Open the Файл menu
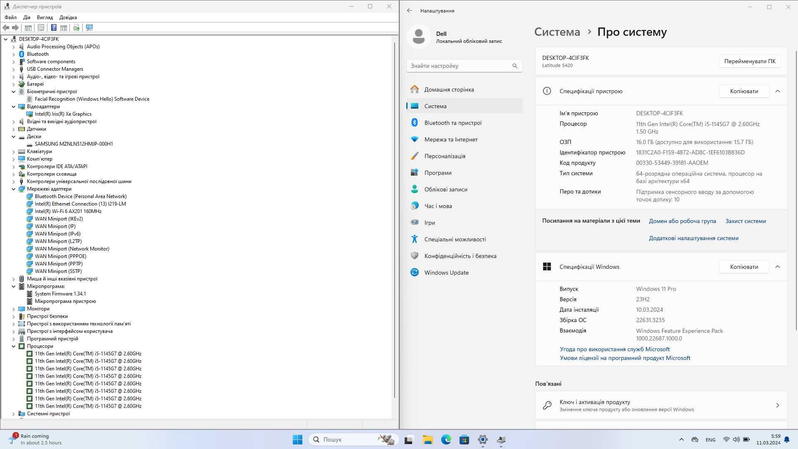Viewport: 798px width, 449px height. pyautogui.click(x=11, y=17)
